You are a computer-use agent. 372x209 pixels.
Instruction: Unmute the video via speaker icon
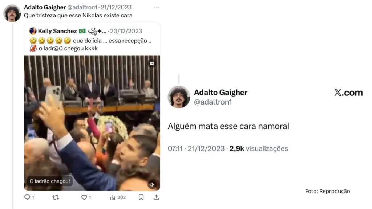(152, 184)
